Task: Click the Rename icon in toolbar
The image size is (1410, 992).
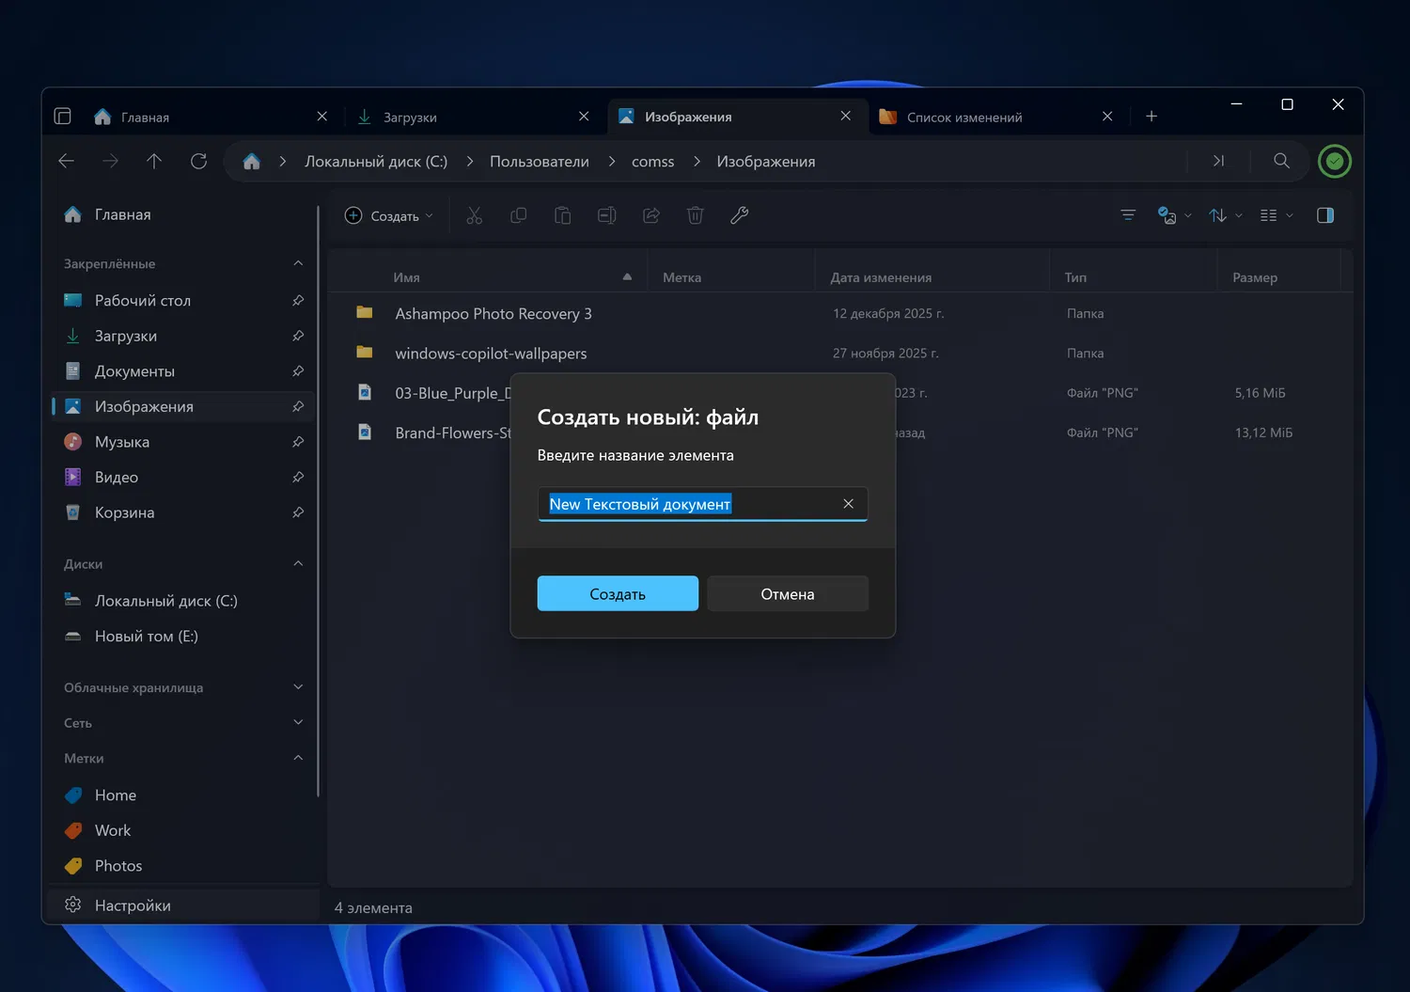Action: pyautogui.click(x=606, y=216)
